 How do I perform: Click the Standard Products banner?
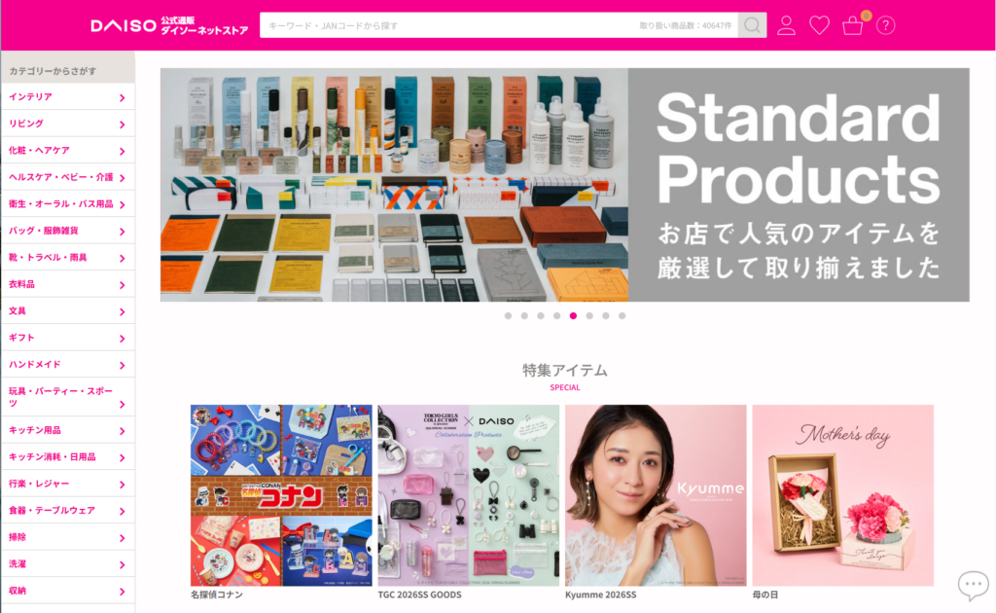click(x=565, y=185)
